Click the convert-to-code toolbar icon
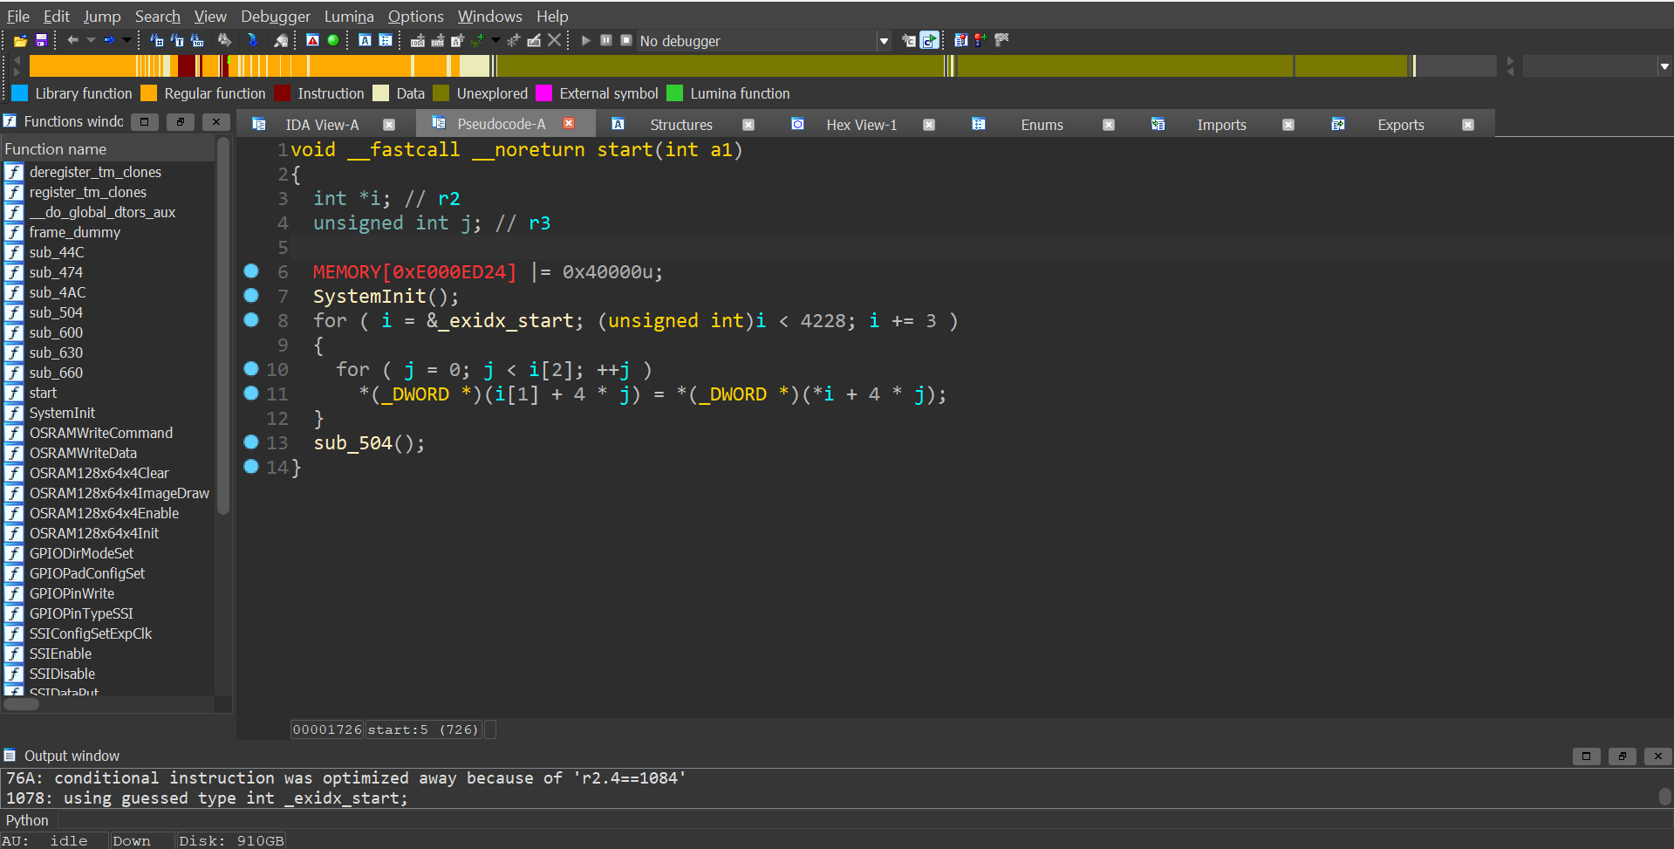This screenshot has height=849, width=1674. [418, 40]
